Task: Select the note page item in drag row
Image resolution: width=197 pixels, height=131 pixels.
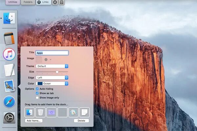Action: click(85, 112)
